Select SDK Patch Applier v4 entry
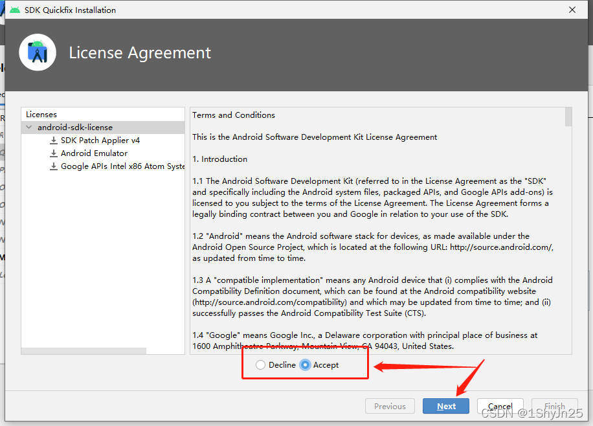 100,140
